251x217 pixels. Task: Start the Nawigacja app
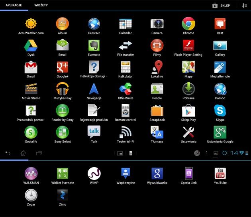coord(94,89)
